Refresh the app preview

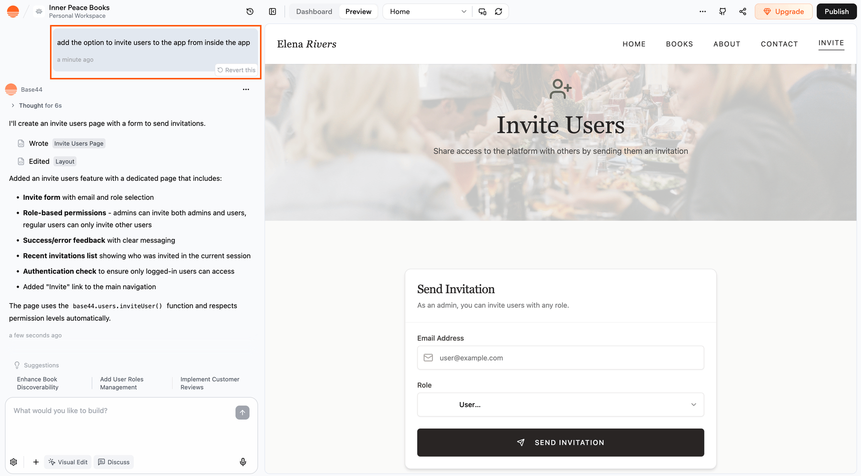click(x=498, y=11)
